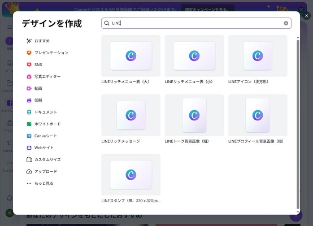Click the プレゼンテーション category icon

click(x=29, y=53)
